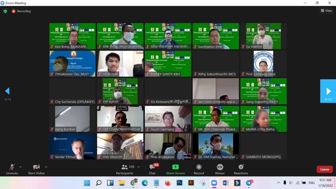Toggle ENG input language indicator
The height and width of the screenshot is (189, 336).
312,183
